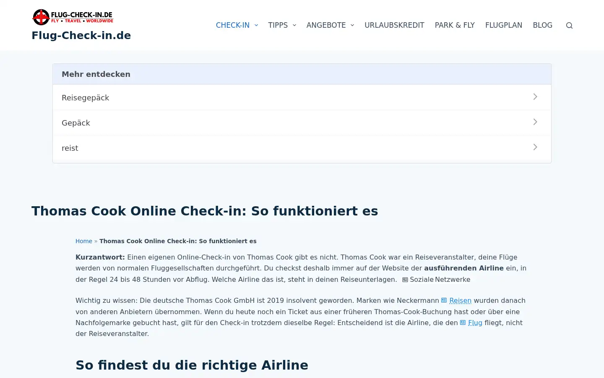Open the ANGEBOTE menu item
Viewport: 604px width, 378px height.
(326, 25)
